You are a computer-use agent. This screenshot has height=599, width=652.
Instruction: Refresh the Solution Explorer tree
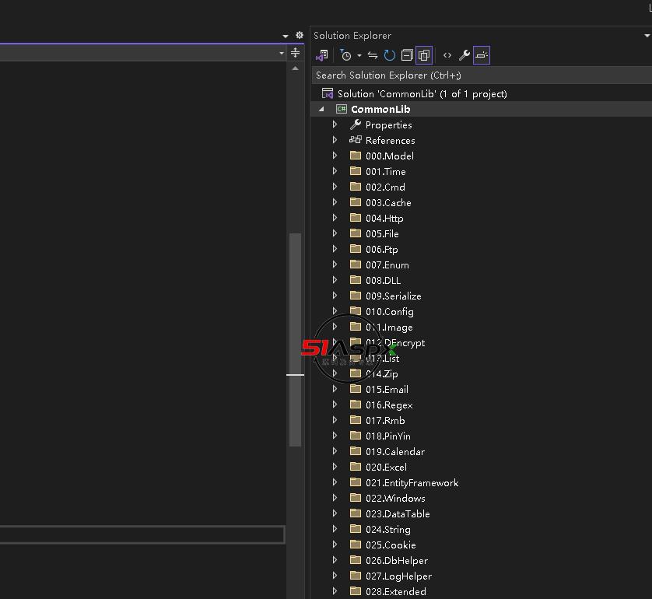pos(390,55)
